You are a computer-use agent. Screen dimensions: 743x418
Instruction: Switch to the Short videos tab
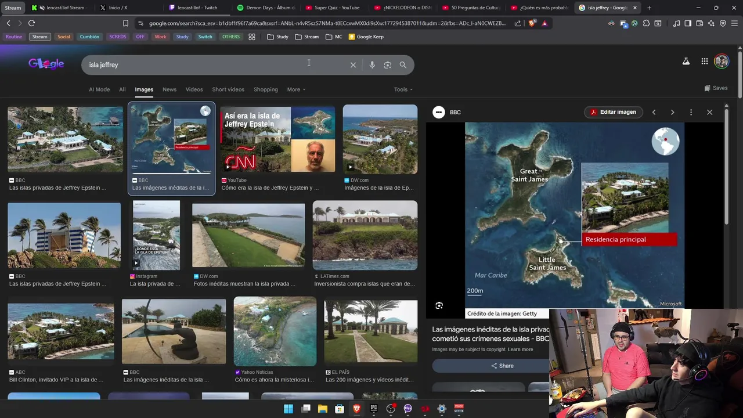[x=228, y=89]
